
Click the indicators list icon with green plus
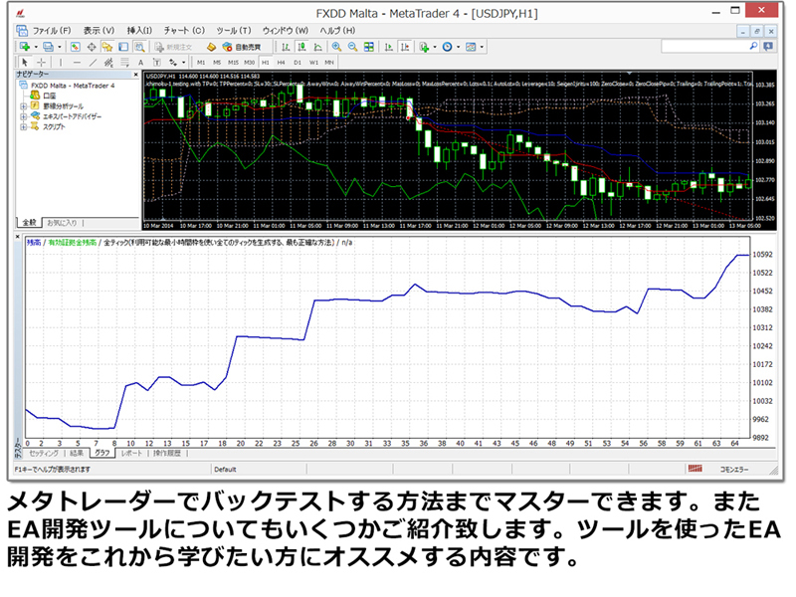coord(424,47)
